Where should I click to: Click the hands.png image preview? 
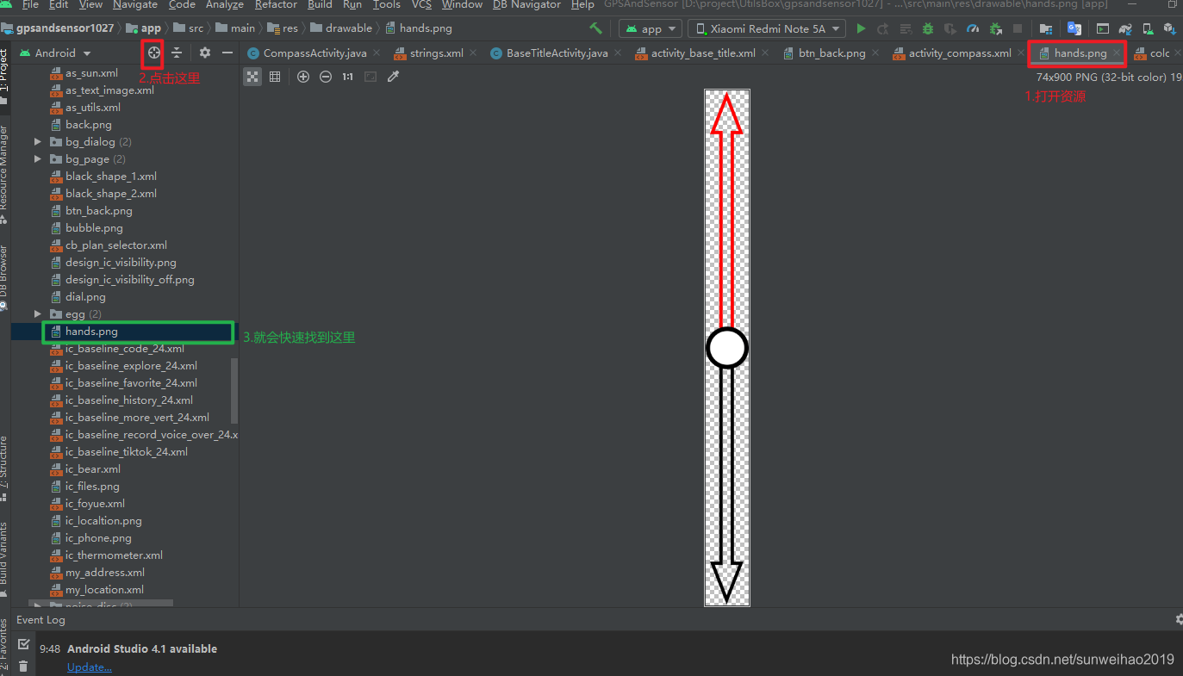(727, 348)
